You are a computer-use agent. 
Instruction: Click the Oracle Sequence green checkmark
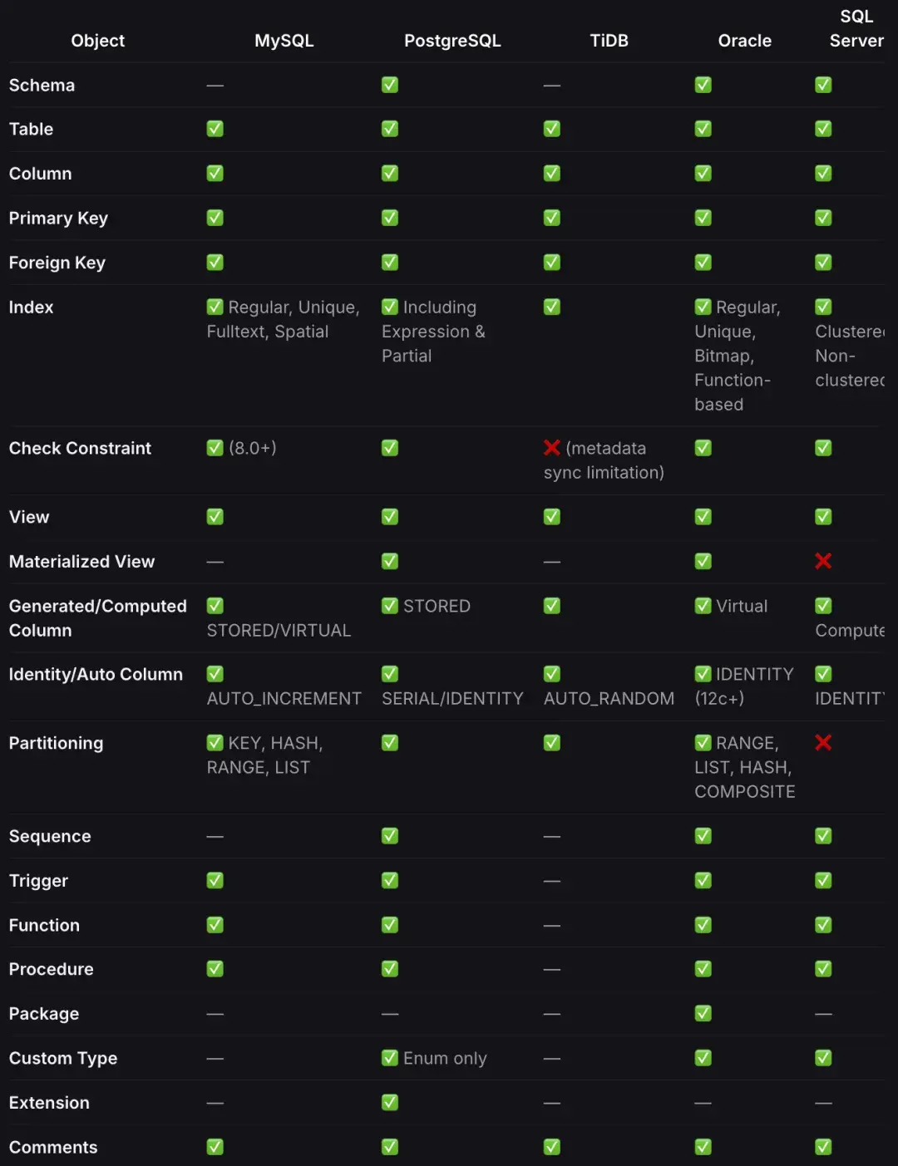point(703,836)
